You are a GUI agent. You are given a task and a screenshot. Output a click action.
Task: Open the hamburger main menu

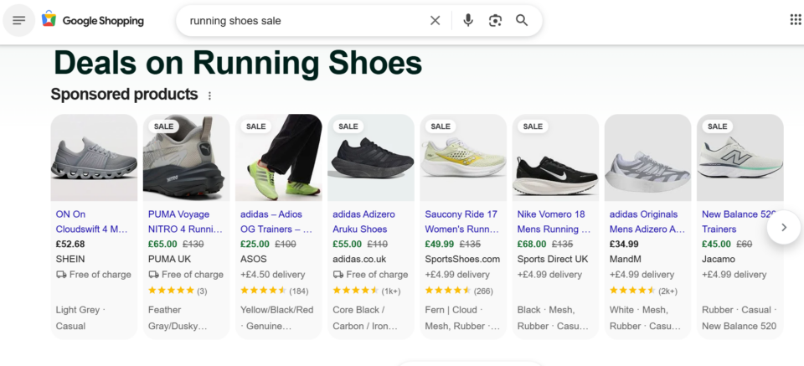click(x=18, y=20)
